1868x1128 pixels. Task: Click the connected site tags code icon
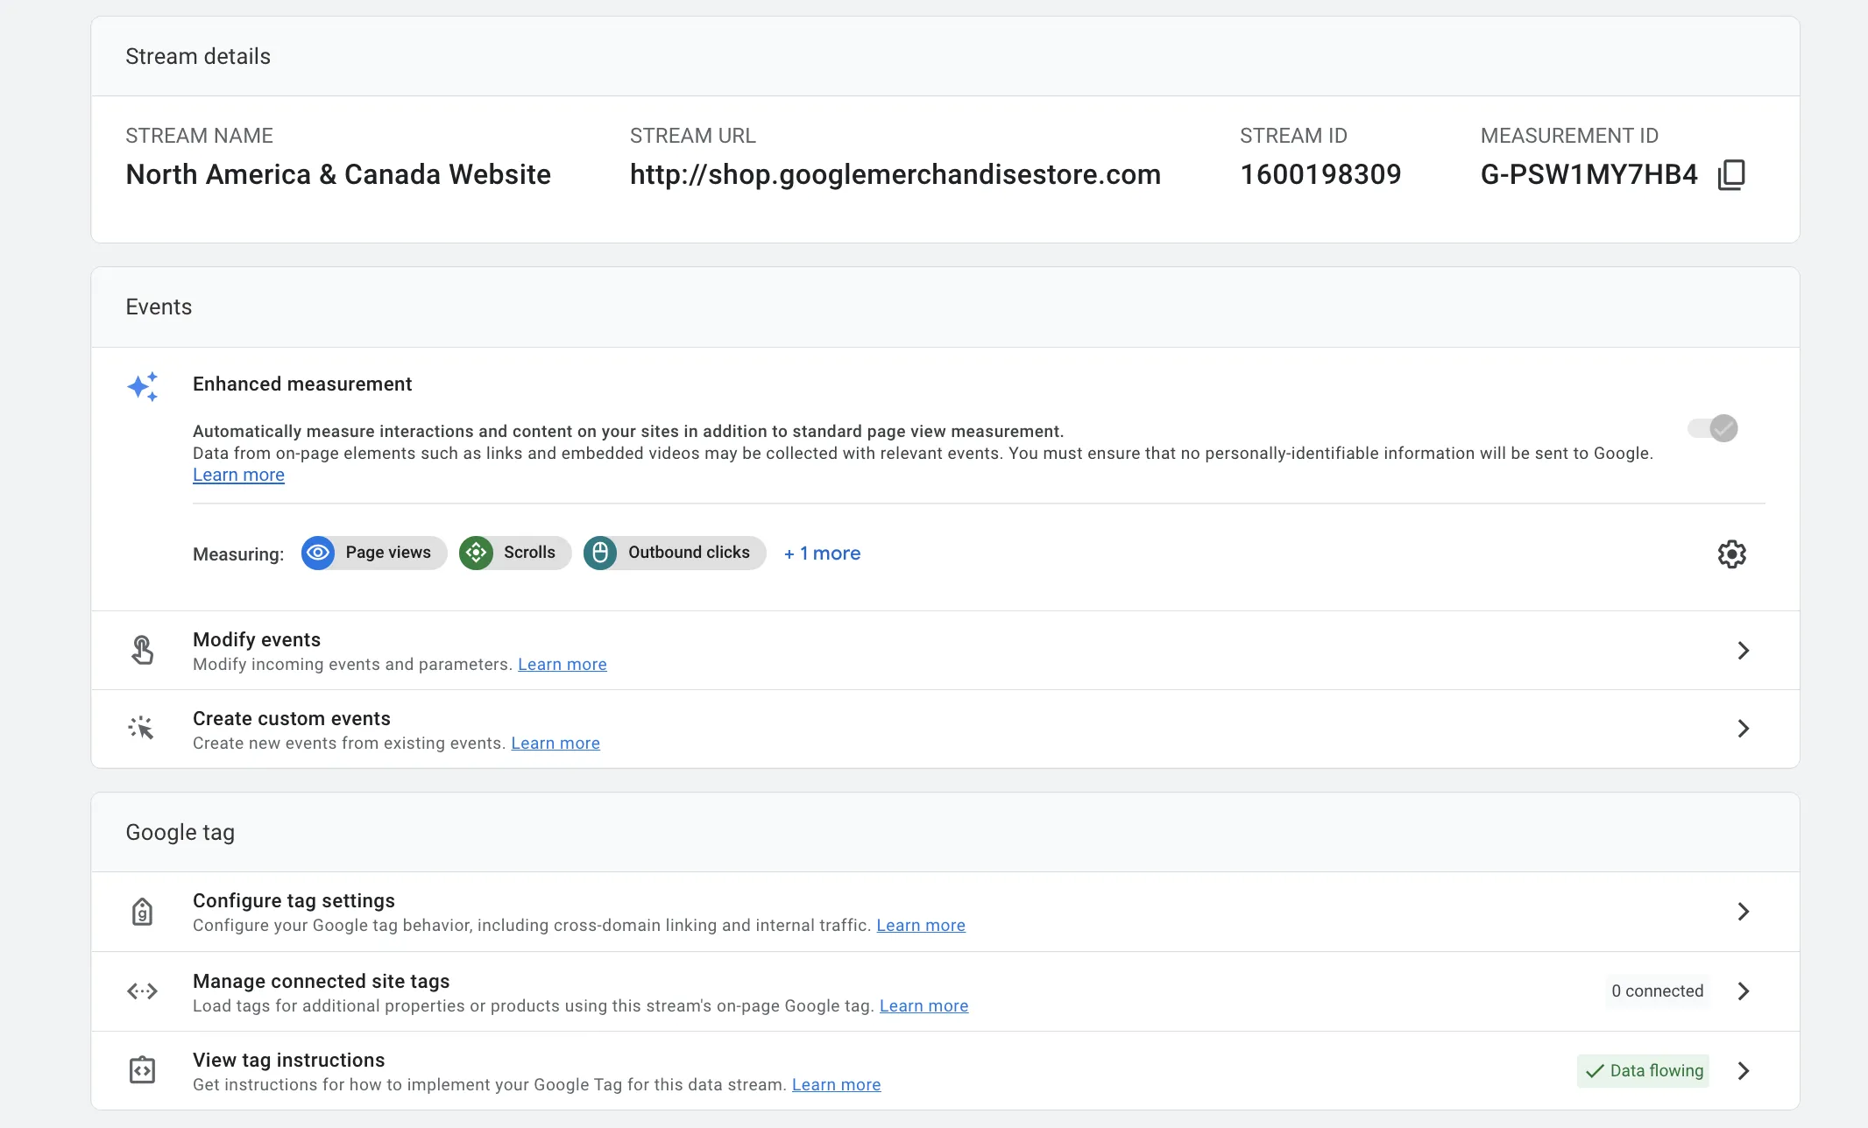click(142, 991)
